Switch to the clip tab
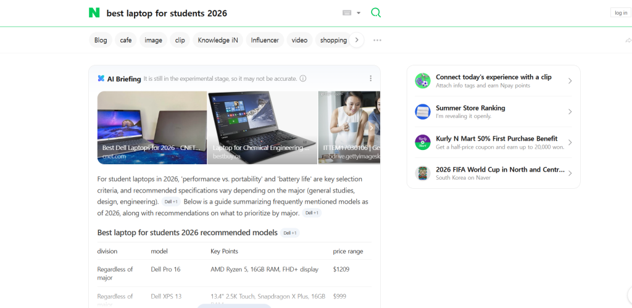 click(180, 40)
